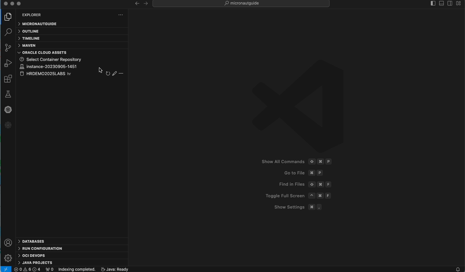Open the Source Control view
This screenshot has width=465, height=272.
pyautogui.click(x=8, y=48)
